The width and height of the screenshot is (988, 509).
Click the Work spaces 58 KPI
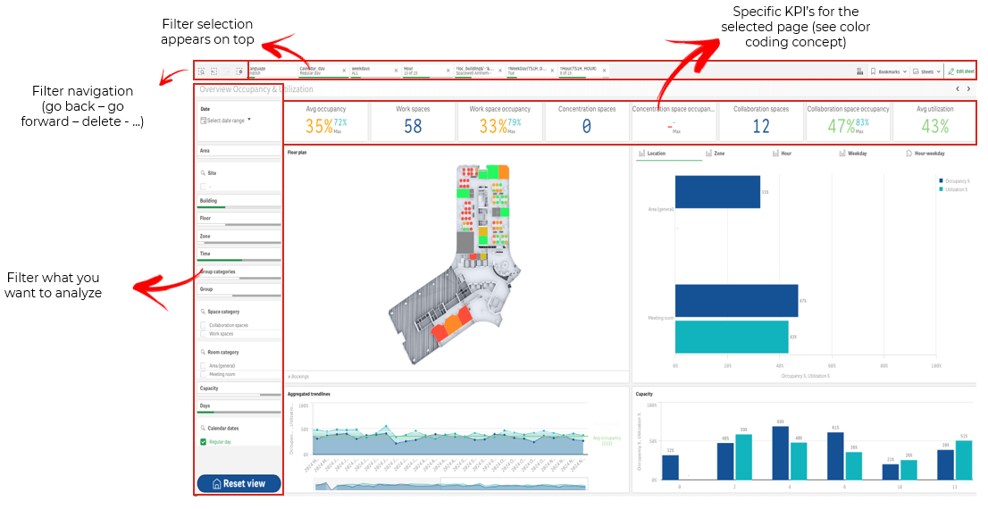pyautogui.click(x=413, y=121)
